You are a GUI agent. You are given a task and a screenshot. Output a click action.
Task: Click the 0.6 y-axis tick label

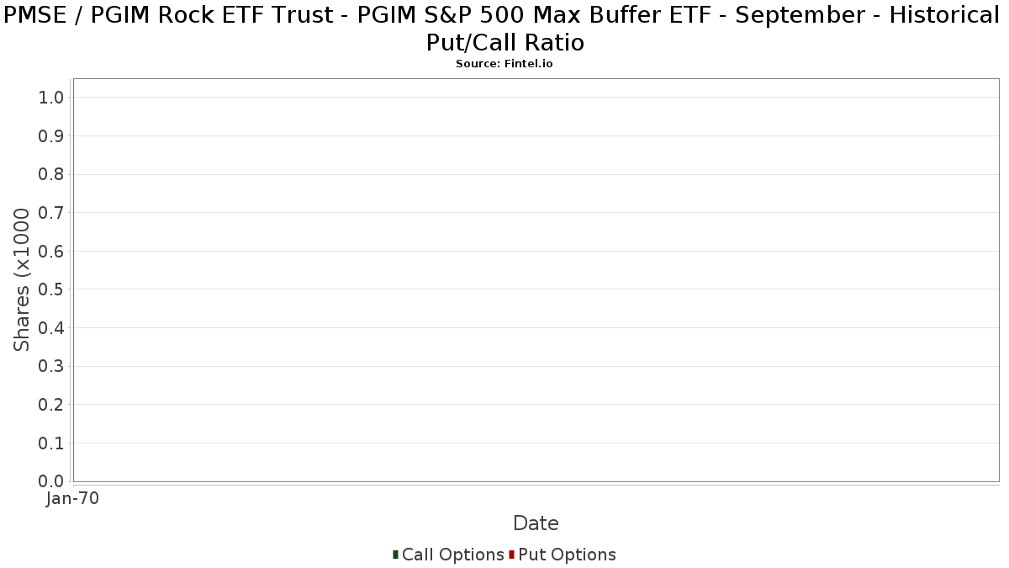[x=51, y=251]
